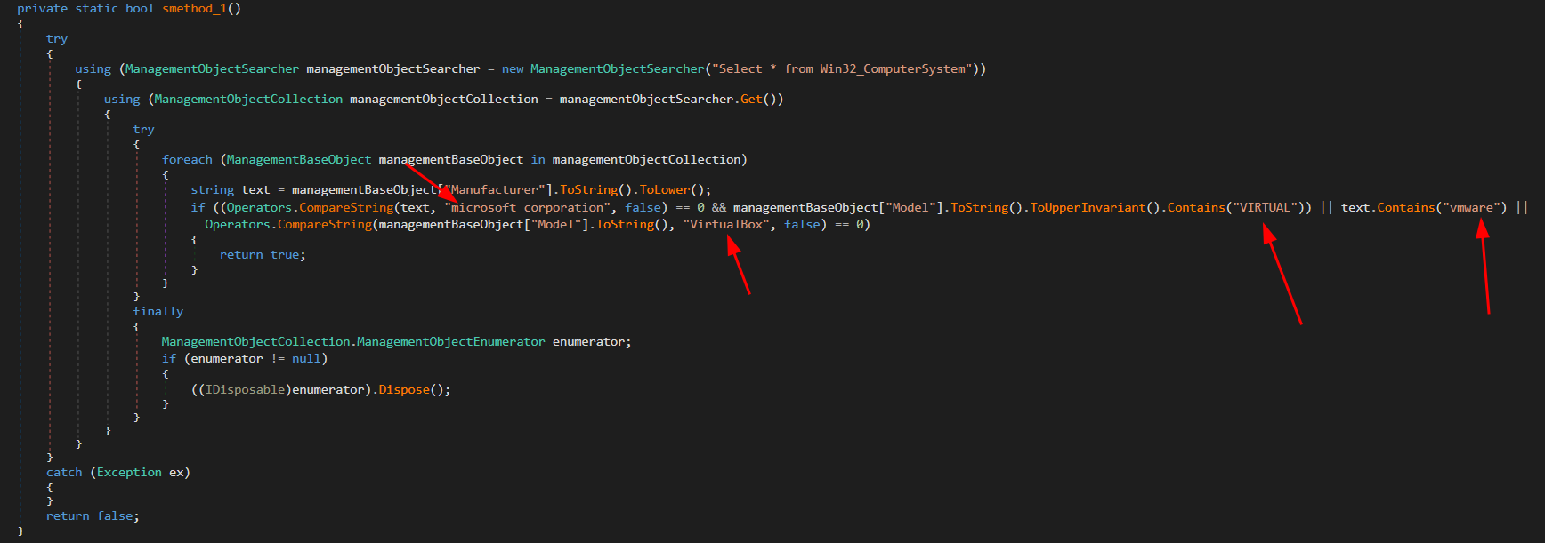Click the ToLower method call
This screenshot has width=1545, height=543.
point(664,190)
